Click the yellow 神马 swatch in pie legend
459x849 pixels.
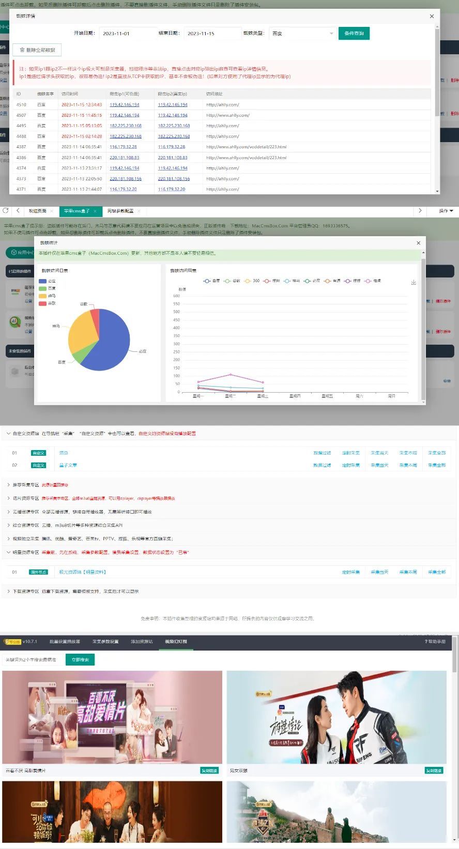click(x=43, y=296)
